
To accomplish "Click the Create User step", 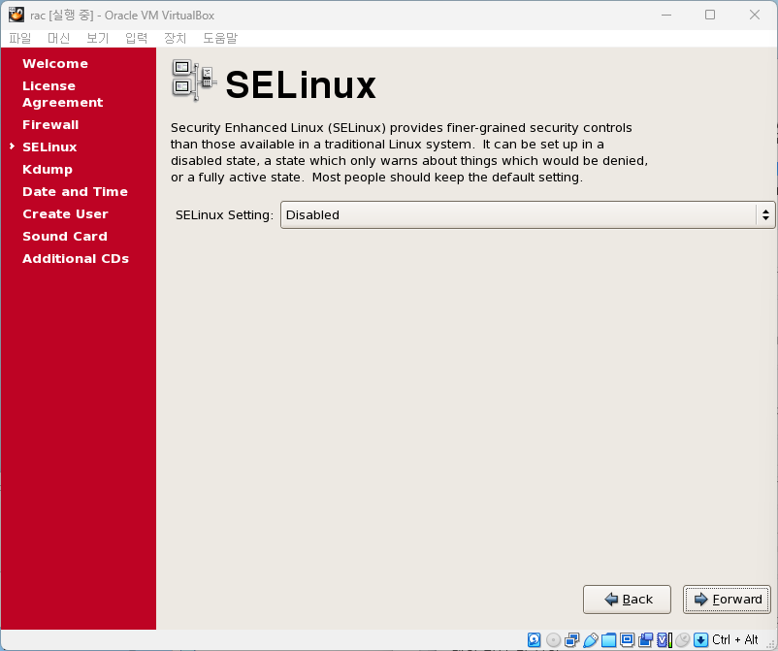I will tap(65, 213).
